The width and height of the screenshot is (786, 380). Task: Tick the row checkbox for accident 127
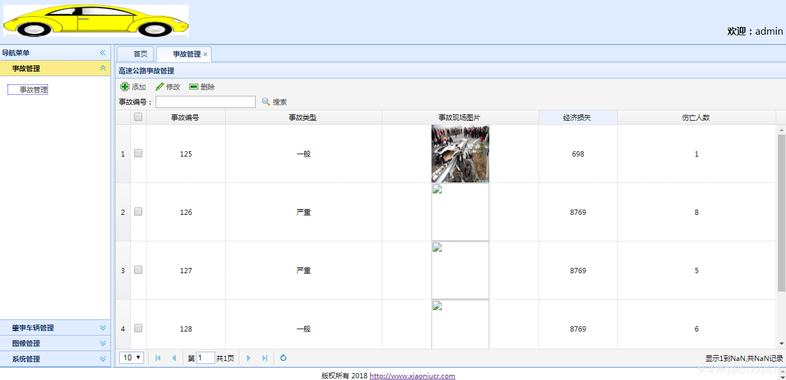pyautogui.click(x=138, y=270)
